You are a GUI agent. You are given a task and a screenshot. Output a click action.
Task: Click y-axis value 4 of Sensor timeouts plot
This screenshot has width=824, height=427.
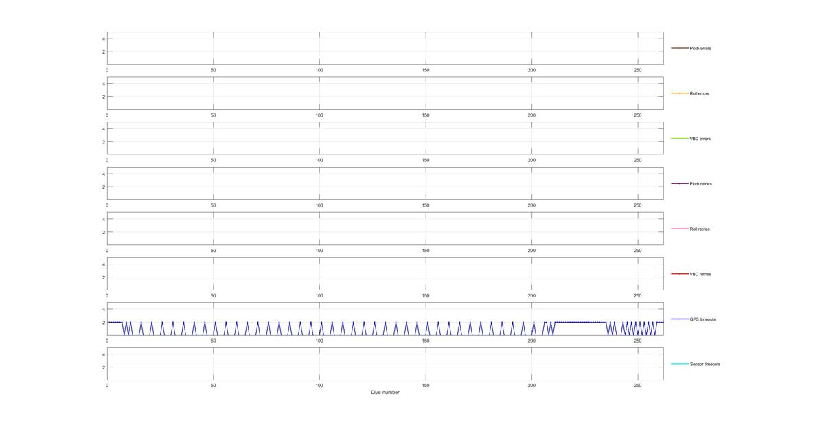[103, 354]
